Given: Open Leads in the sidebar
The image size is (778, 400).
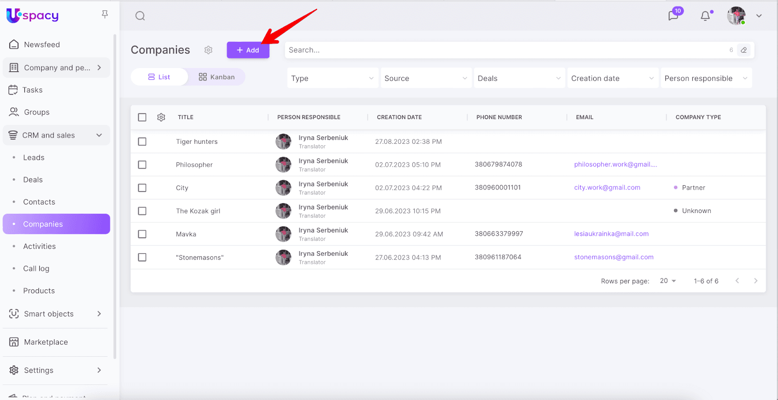Looking at the screenshot, I should [x=34, y=157].
